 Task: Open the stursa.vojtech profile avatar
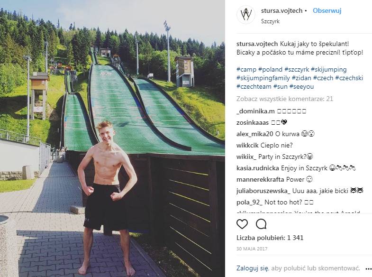246,15
